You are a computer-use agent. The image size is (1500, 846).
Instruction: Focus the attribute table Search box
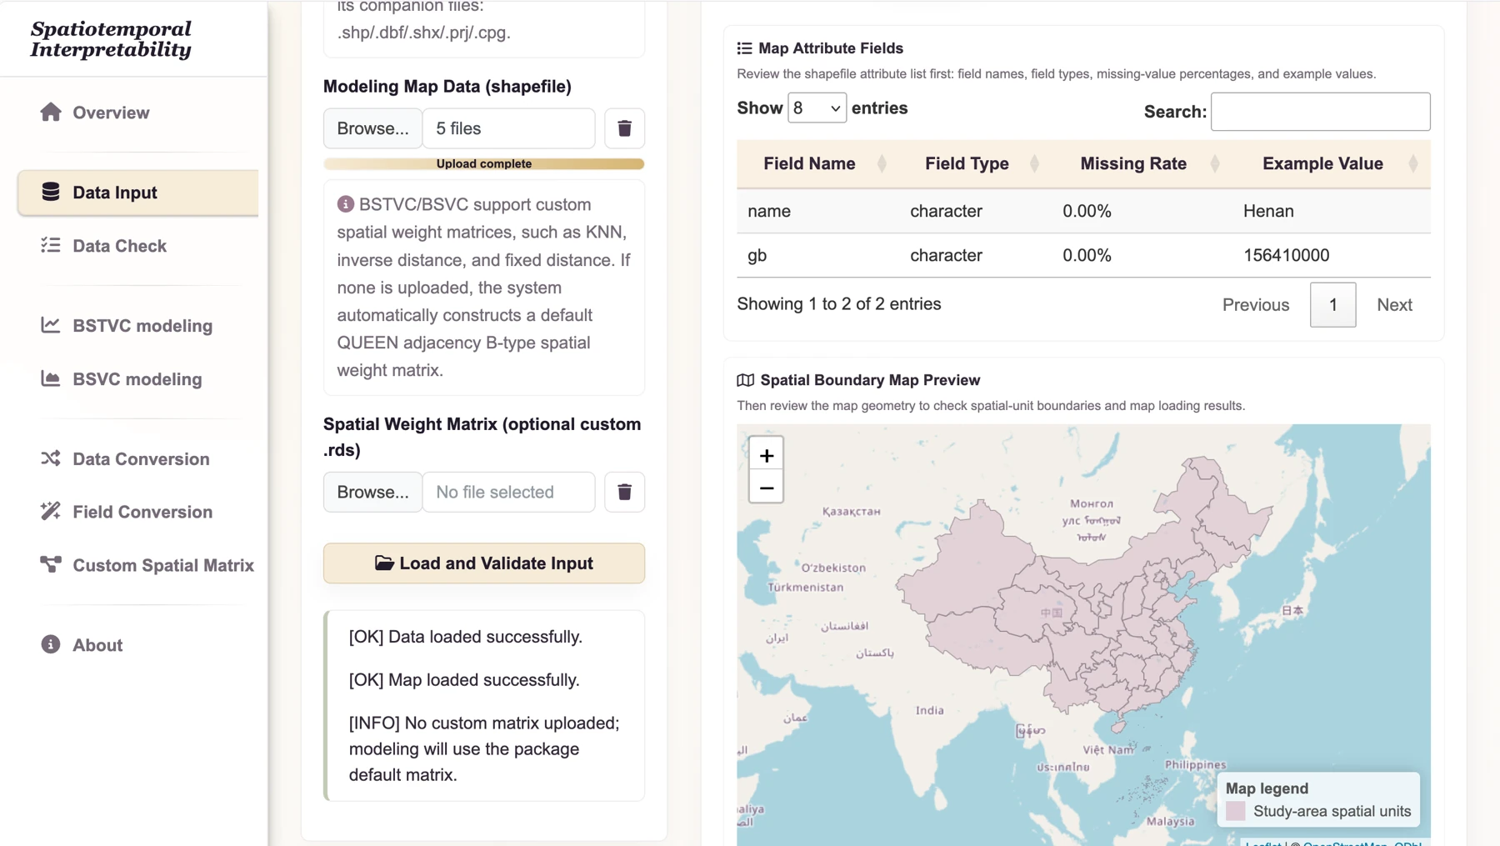tap(1320, 112)
